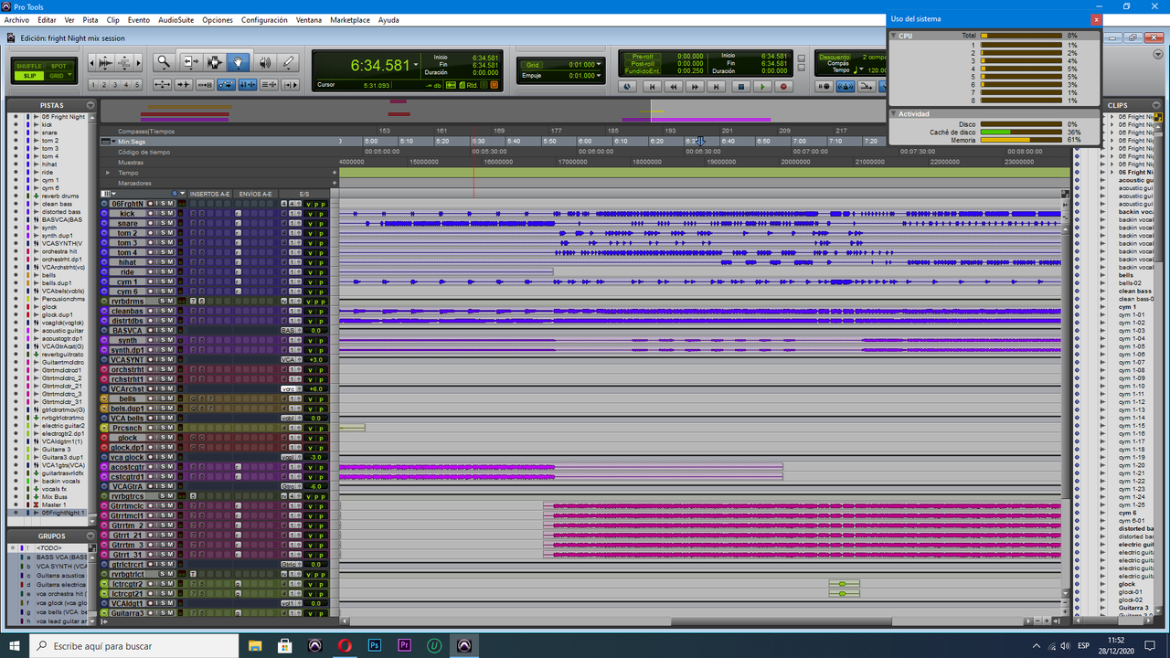Image resolution: width=1170 pixels, height=658 pixels.
Task: Open the Pista menu
Action: [90, 19]
